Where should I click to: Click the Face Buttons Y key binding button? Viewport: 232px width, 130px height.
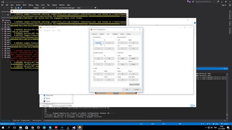pos(109,49)
